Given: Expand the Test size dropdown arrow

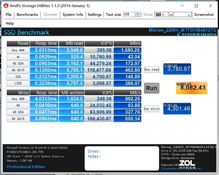Looking at the screenshot, I should point(138,15).
